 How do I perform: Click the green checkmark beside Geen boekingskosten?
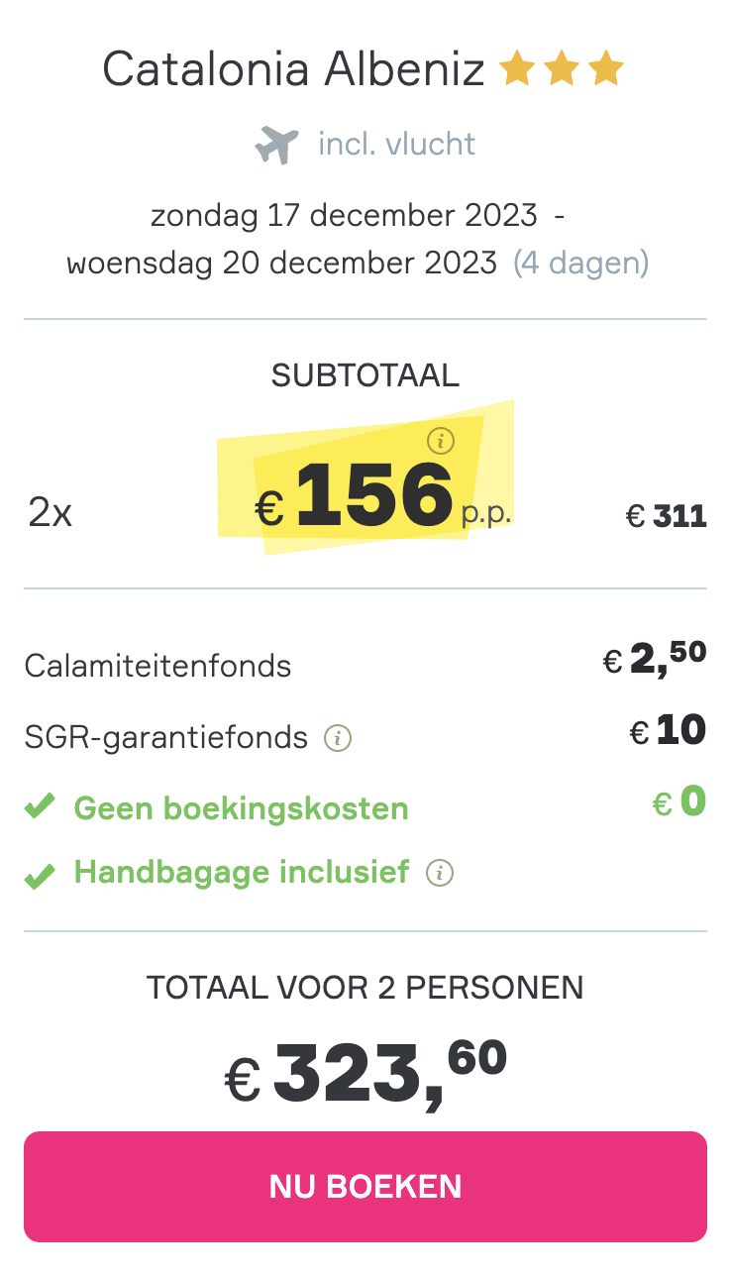40,808
